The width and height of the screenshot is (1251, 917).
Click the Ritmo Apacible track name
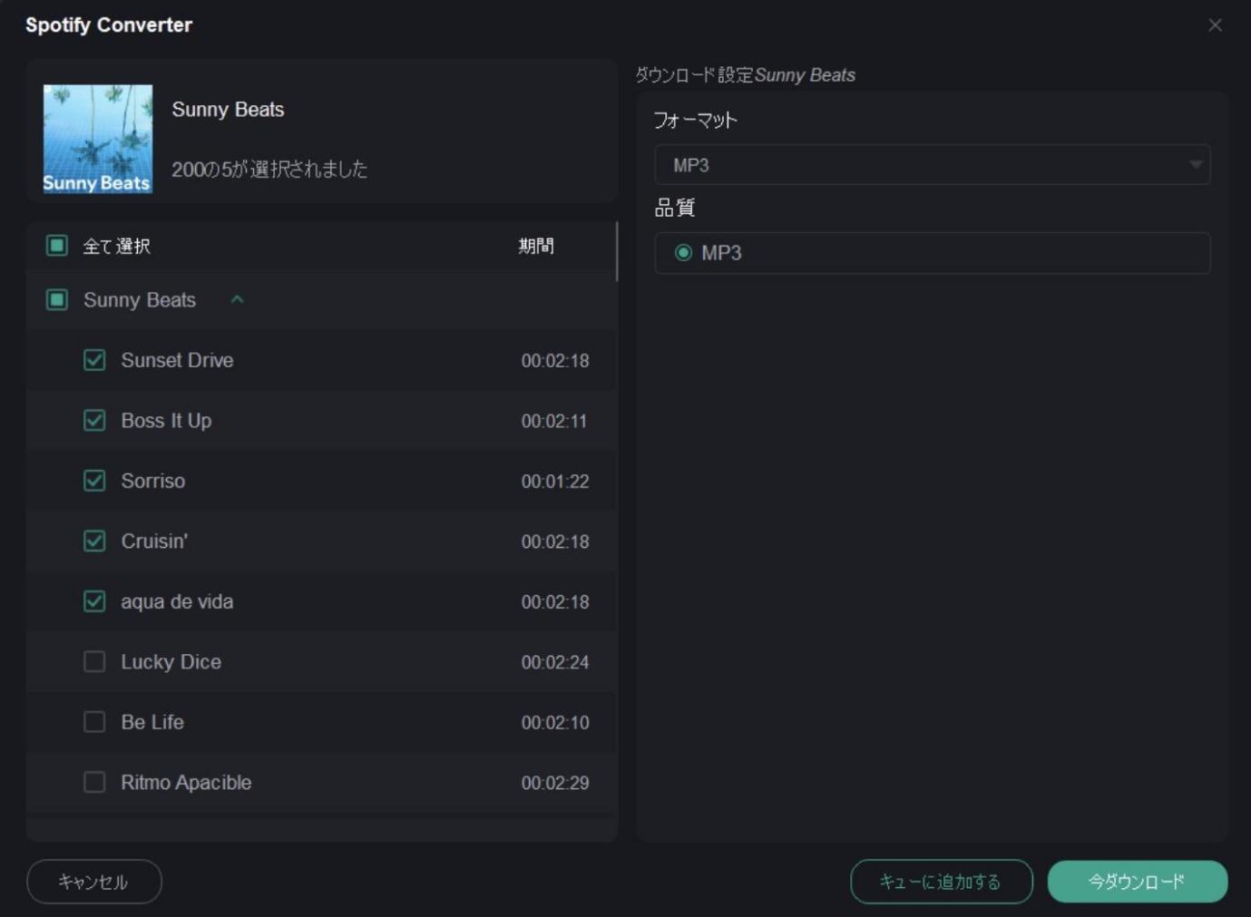tap(186, 782)
